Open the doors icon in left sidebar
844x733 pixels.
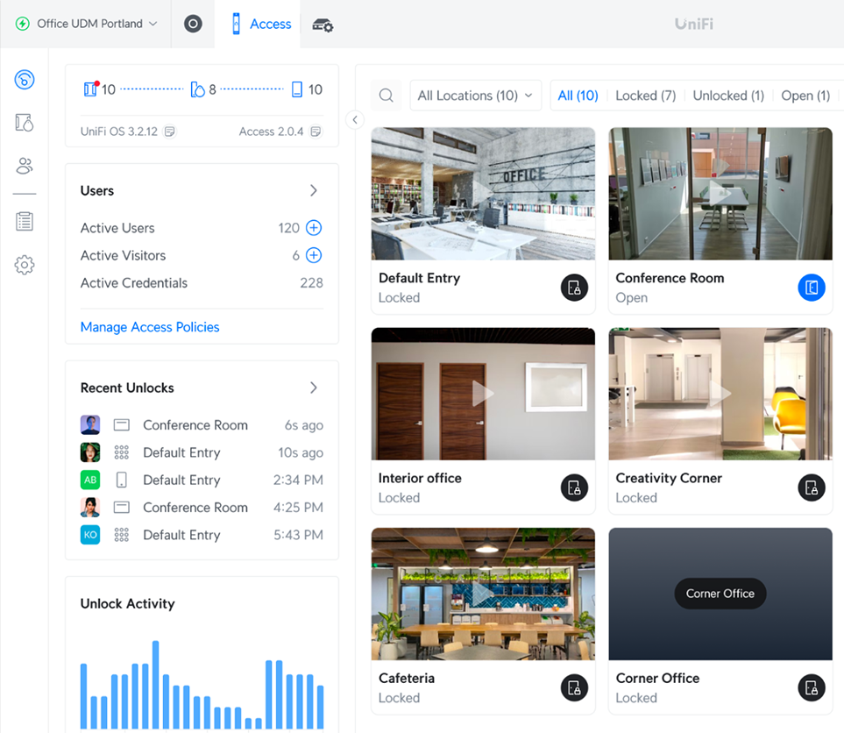(25, 123)
